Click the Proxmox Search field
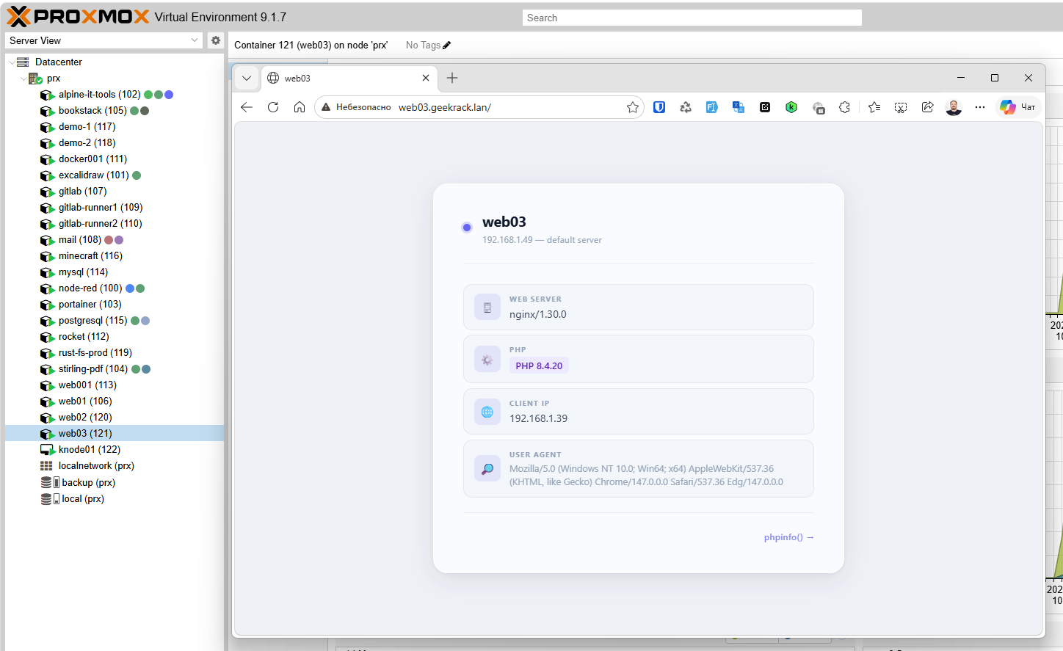This screenshot has width=1063, height=651. [x=692, y=18]
